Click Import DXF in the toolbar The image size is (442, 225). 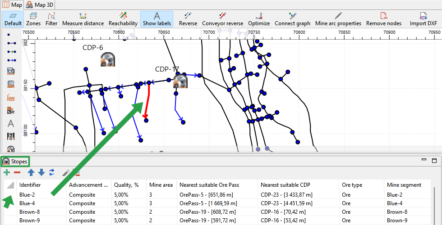[x=423, y=19]
